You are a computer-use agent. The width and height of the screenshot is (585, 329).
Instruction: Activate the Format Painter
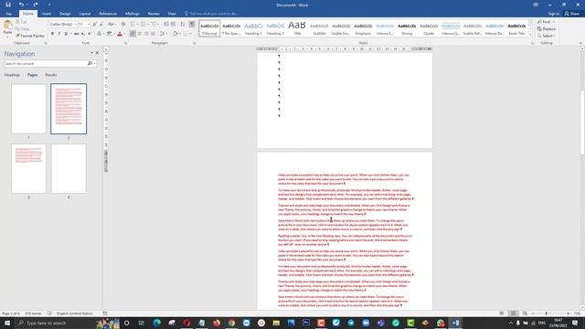coord(30,36)
